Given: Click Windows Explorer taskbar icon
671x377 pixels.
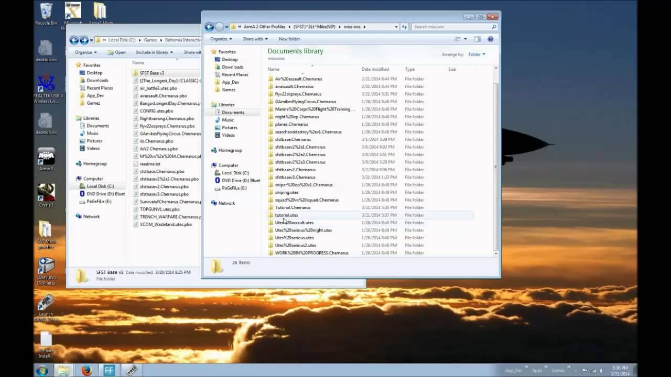Looking at the screenshot, I should tap(64, 371).
